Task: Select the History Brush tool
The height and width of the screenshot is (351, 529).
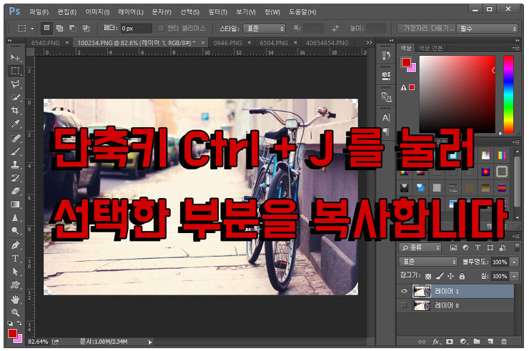Action: click(x=15, y=178)
